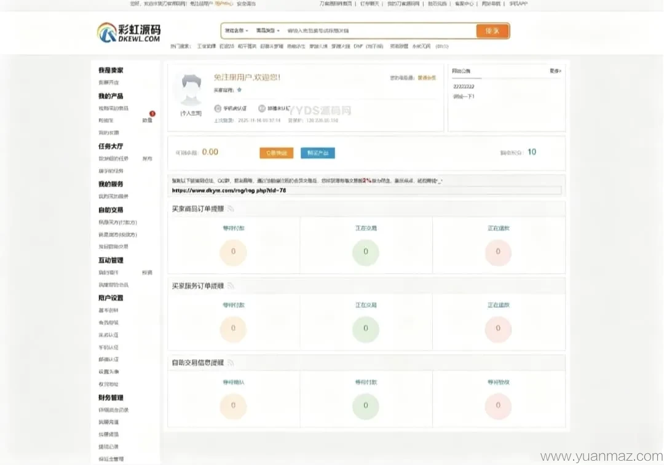Screen dimensions: 664x465
Task: Click green zero circle under 买家商品订单提醒
Action: [366, 252]
